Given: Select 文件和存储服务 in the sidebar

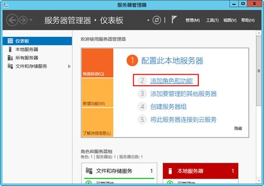Looking at the screenshot, I should tap(37, 66).
